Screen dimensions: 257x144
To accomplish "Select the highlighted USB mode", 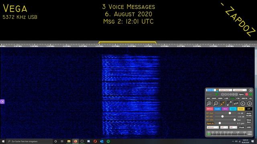I will pyautogui.click(x=232, y=98).
